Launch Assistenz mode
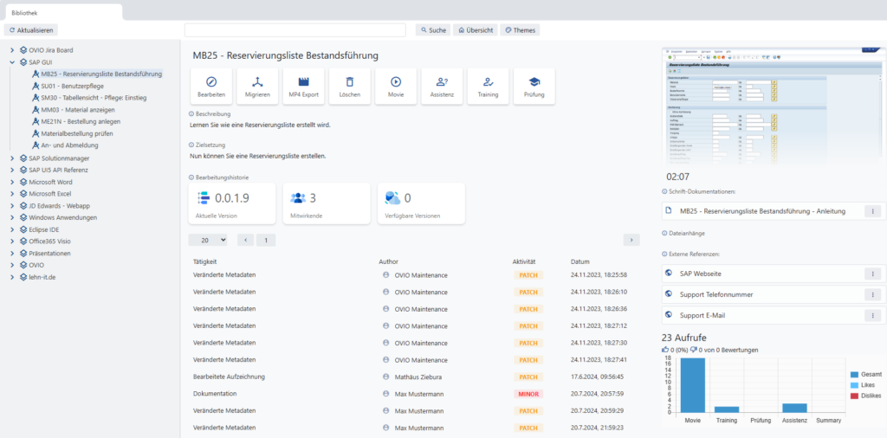The height and width of the screenshot is (438, 887). (442, 87)
